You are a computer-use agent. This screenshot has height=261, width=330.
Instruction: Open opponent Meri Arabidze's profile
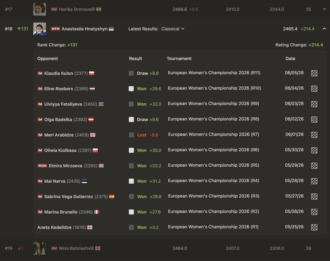coord(59,135)
